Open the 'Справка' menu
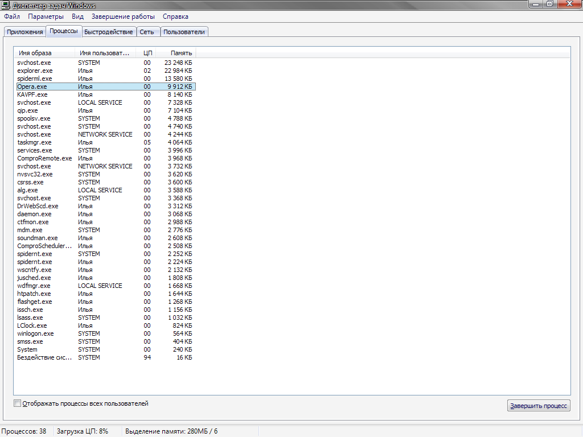 (x=175, y=17)
